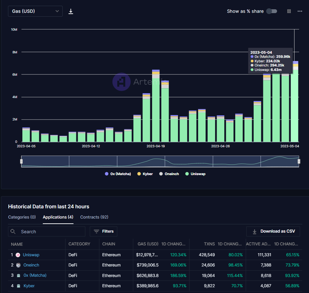The width and height of the screenshot is (309, 293).
Task: Click the left range slider handle
Action: 21,161
